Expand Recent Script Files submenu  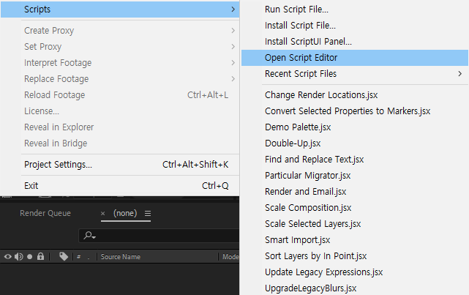pyautogui.click(x=355, y=74)
